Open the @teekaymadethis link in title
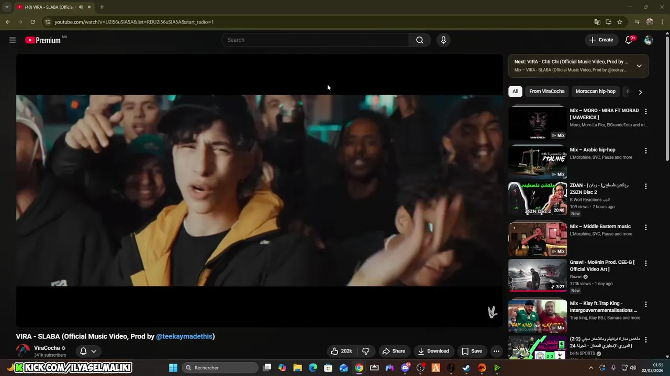This screenshot has height=376, width=670. tap(184, 336)
